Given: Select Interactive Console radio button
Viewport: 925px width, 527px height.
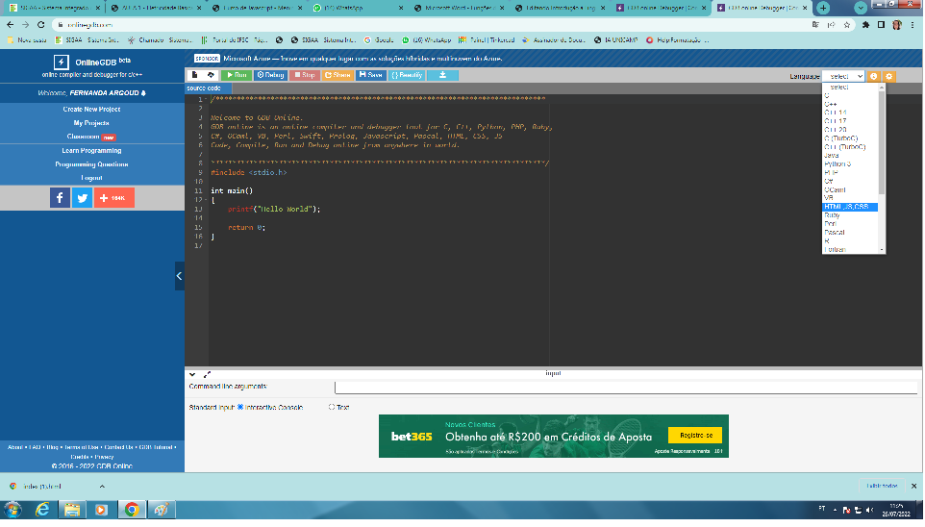Looking at the screenshot, I should point(240,408).
